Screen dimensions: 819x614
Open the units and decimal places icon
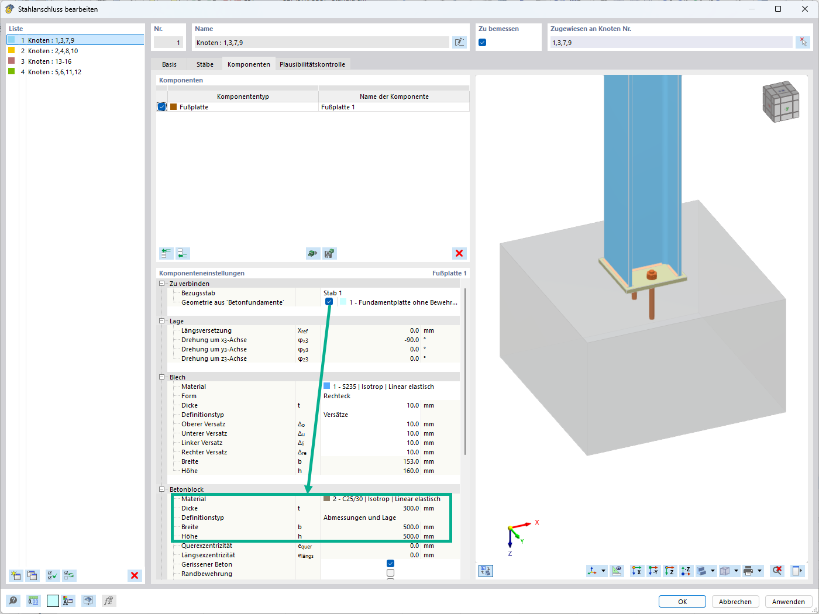click(x=33, y=601)
